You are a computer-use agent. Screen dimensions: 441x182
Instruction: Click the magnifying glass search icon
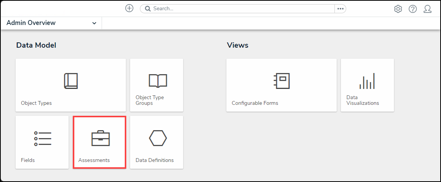tap(148, 9)
